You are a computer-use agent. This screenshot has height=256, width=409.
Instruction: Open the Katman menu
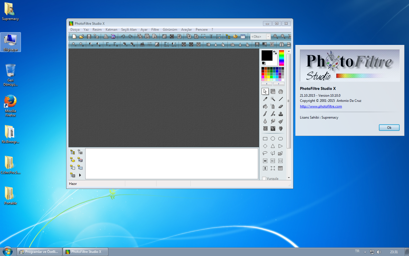pyautogui.click(x=111, y=30)
